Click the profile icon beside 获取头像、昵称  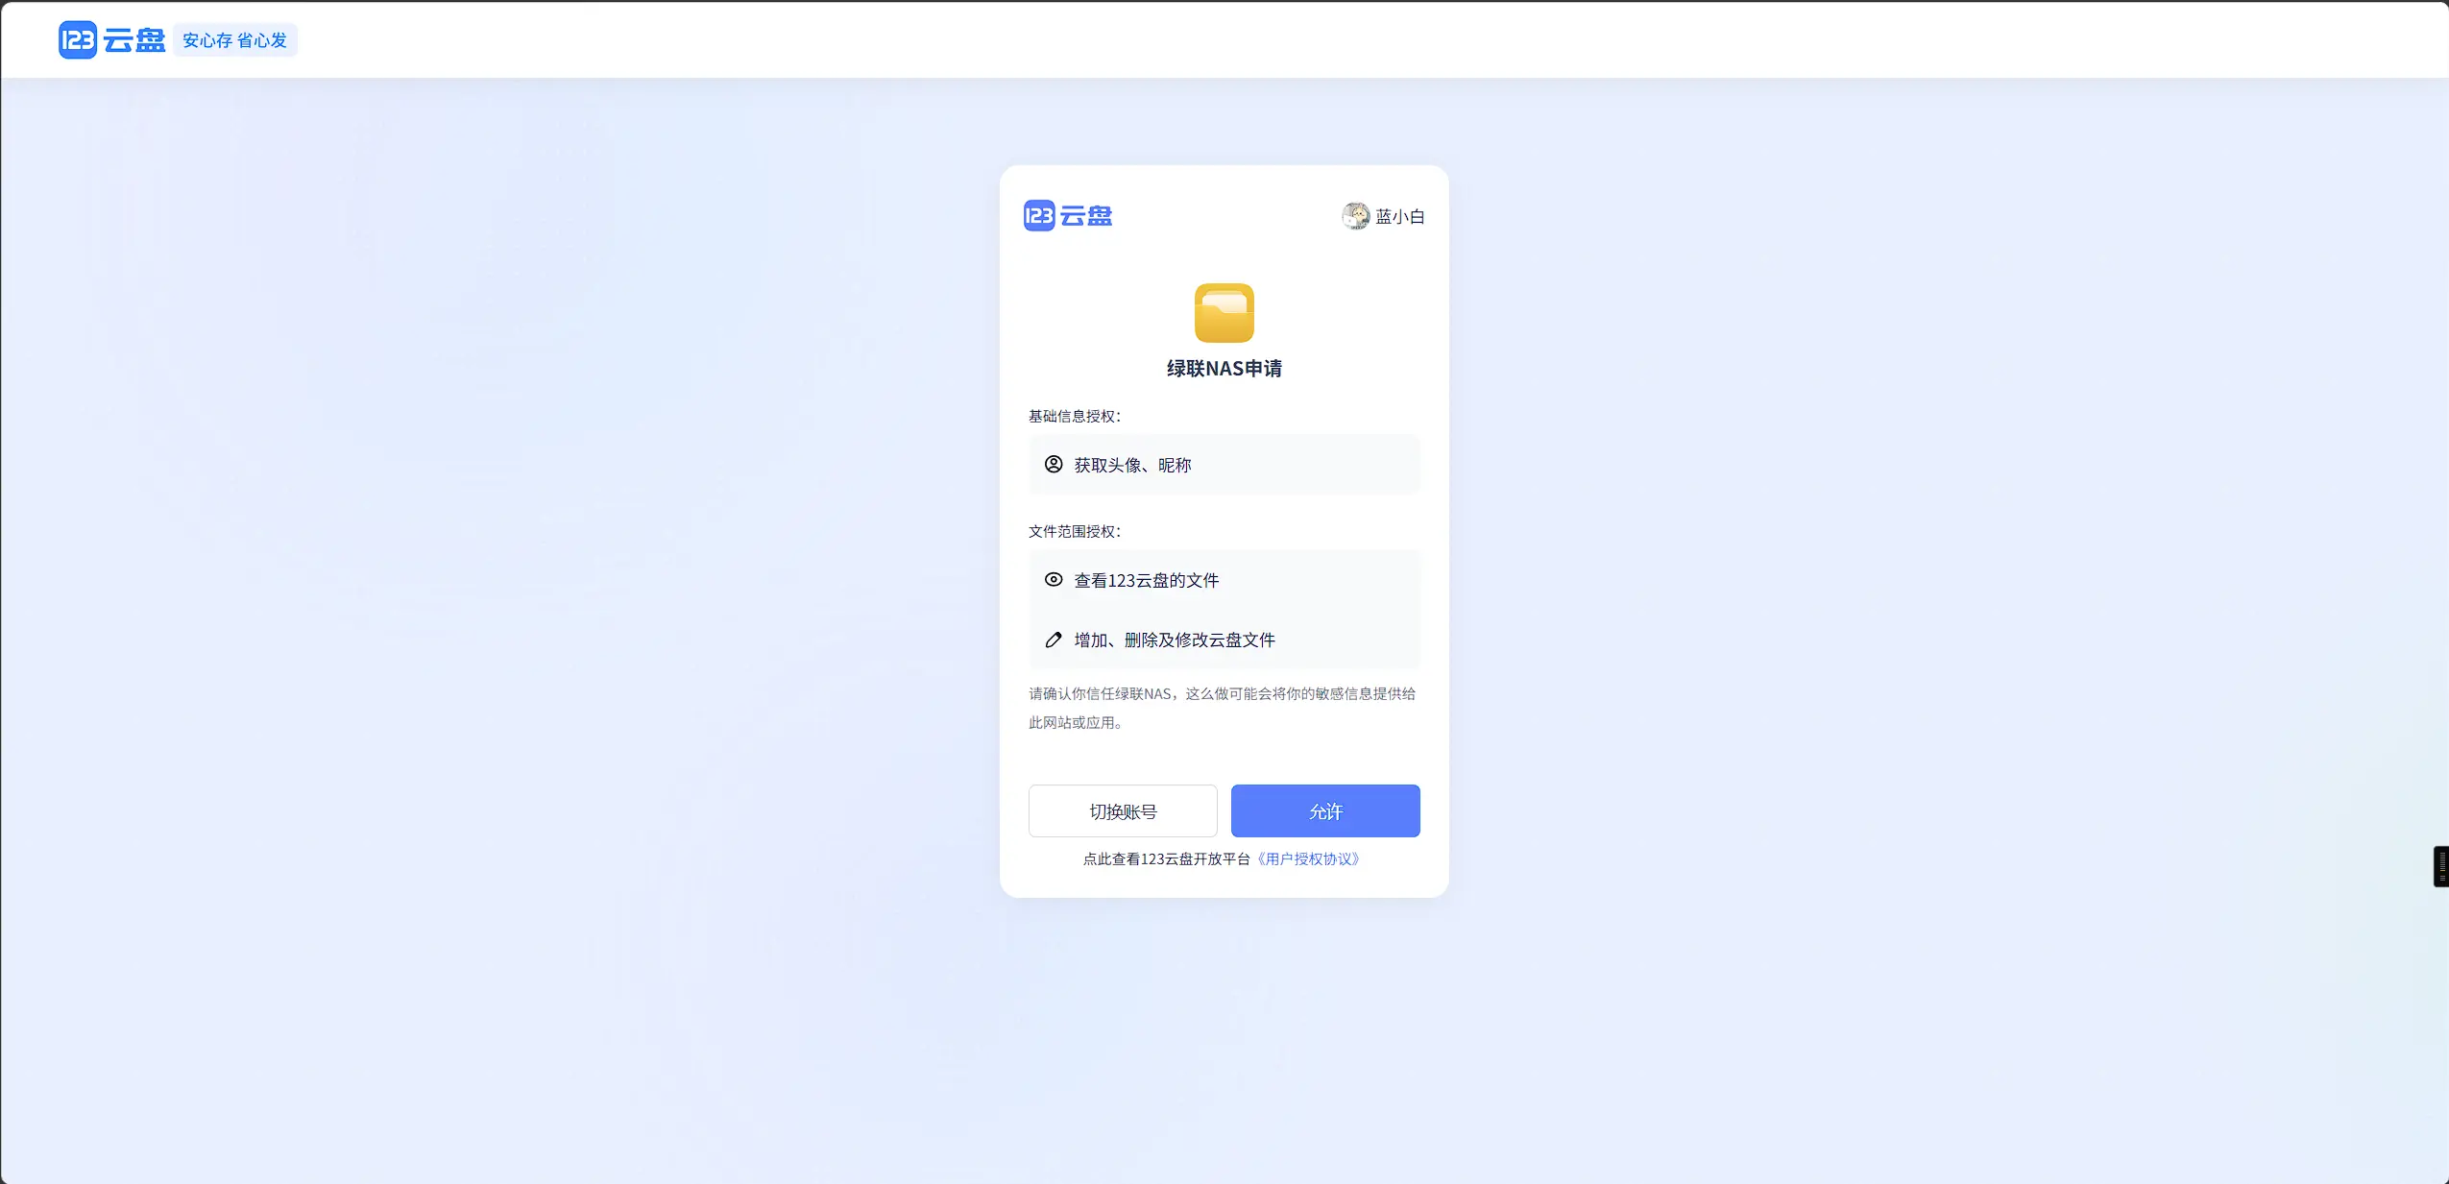[1054, 465]
